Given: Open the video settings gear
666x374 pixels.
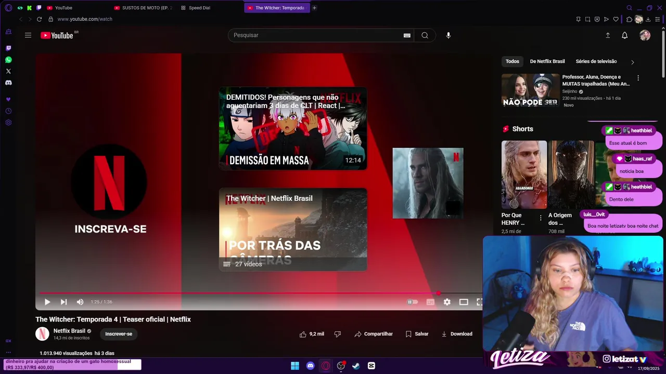Looking at the screenshot, I should tap(447, 302).
